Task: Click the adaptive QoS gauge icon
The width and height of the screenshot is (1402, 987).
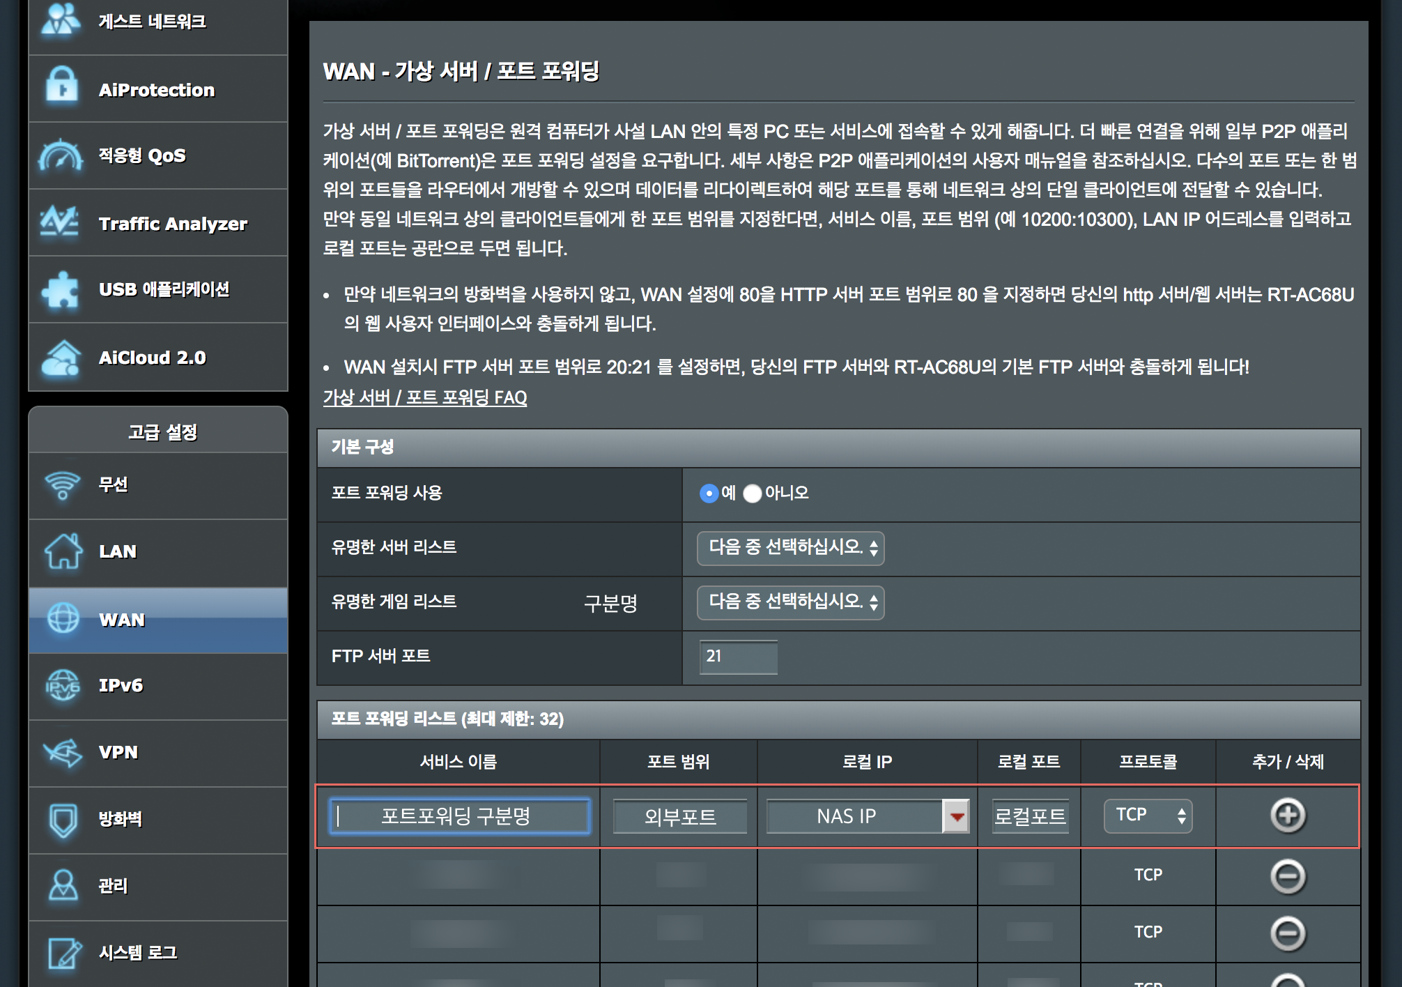Action: pyautogui.click(x=61, y=155)
